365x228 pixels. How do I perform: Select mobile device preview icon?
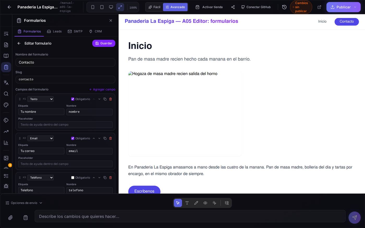pos(93,7)
